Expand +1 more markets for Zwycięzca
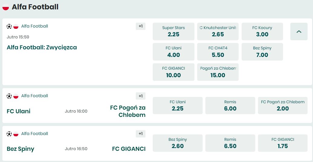Image resolution: width=313 pixels, height=162 pixels. pyautogui.click(x=141, y=26)
